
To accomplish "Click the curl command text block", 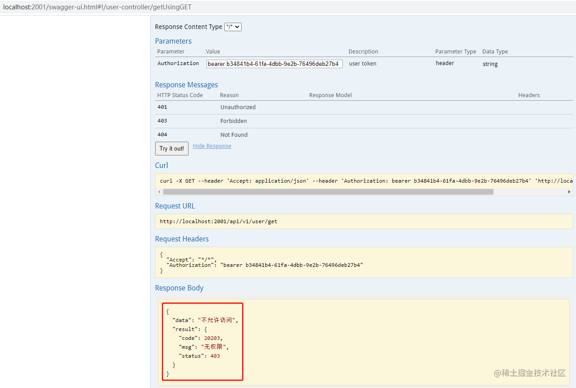I will (364, 181).
